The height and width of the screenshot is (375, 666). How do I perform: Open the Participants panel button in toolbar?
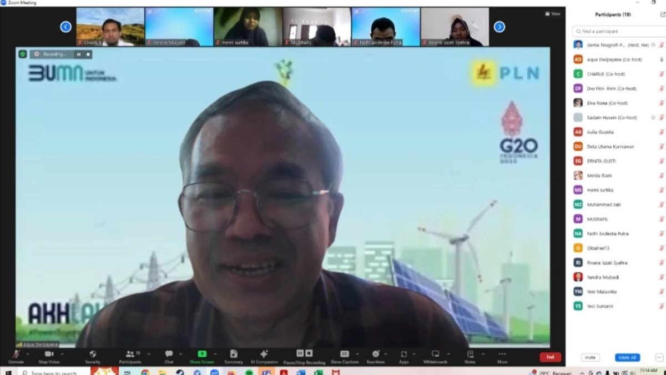[130, 357]
